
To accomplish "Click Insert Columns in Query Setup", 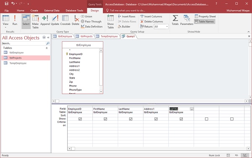I will click(151, 16).
